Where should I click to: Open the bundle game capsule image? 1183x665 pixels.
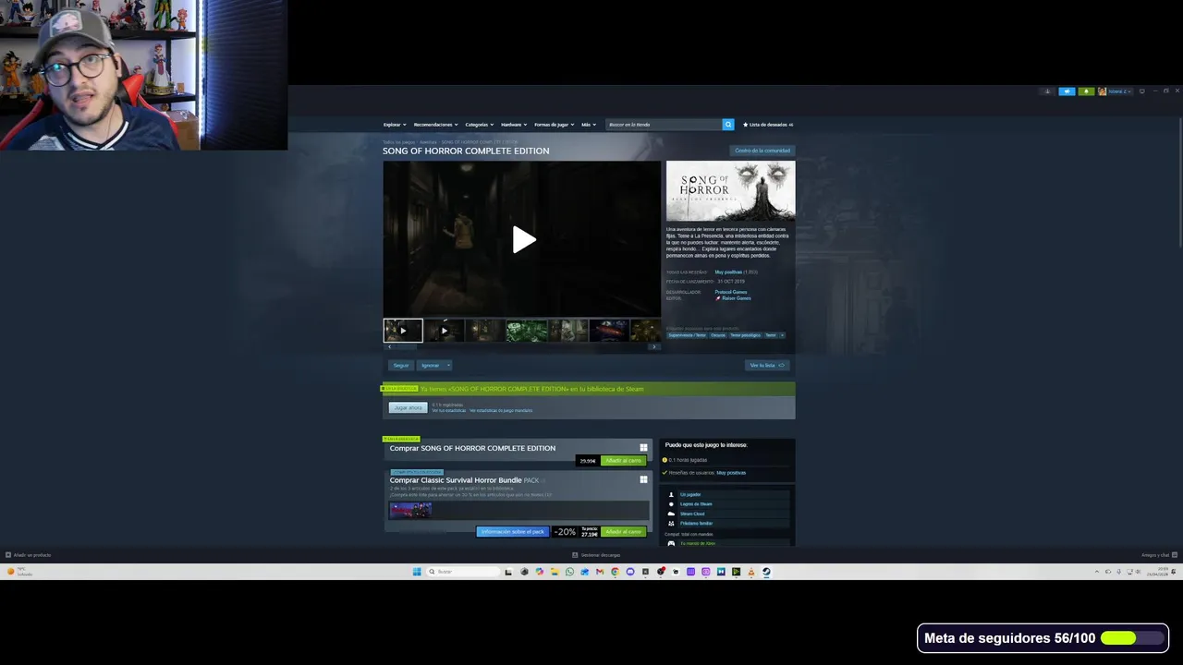pyautogui.click(x=410, y=510)
